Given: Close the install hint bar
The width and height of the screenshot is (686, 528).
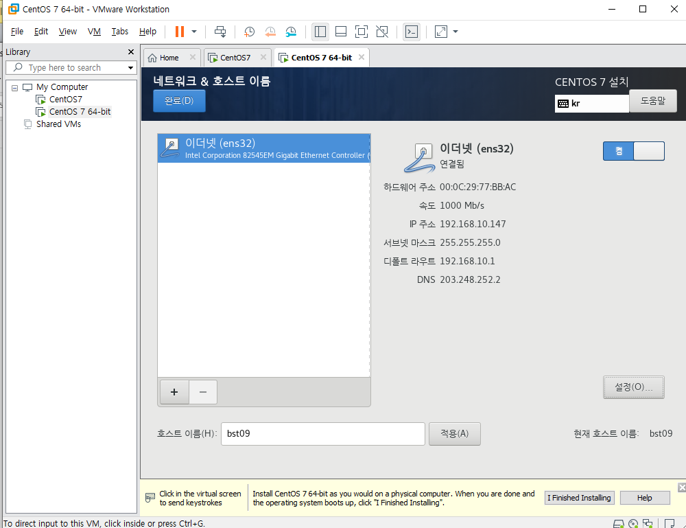Looking at the screenshot, I should 682,487.
